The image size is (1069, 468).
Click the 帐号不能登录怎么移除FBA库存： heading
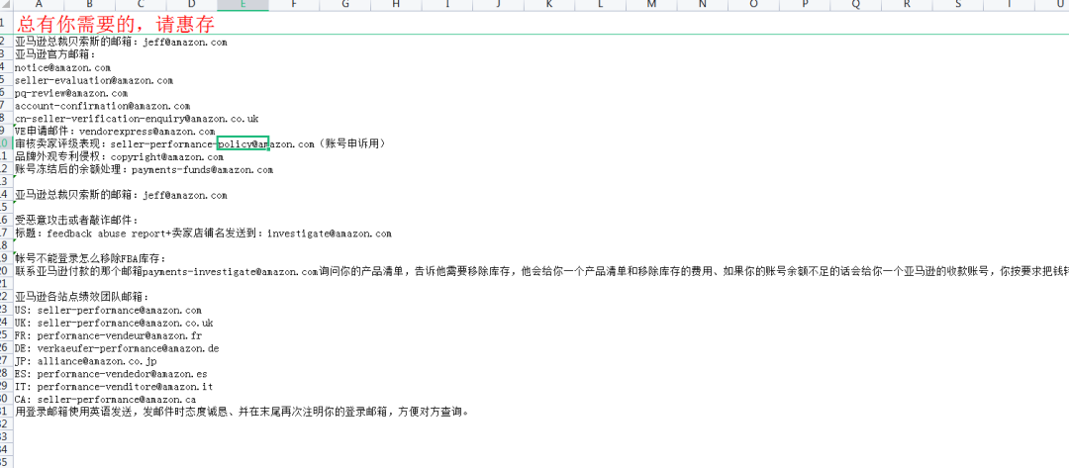(x=91, y=259)
